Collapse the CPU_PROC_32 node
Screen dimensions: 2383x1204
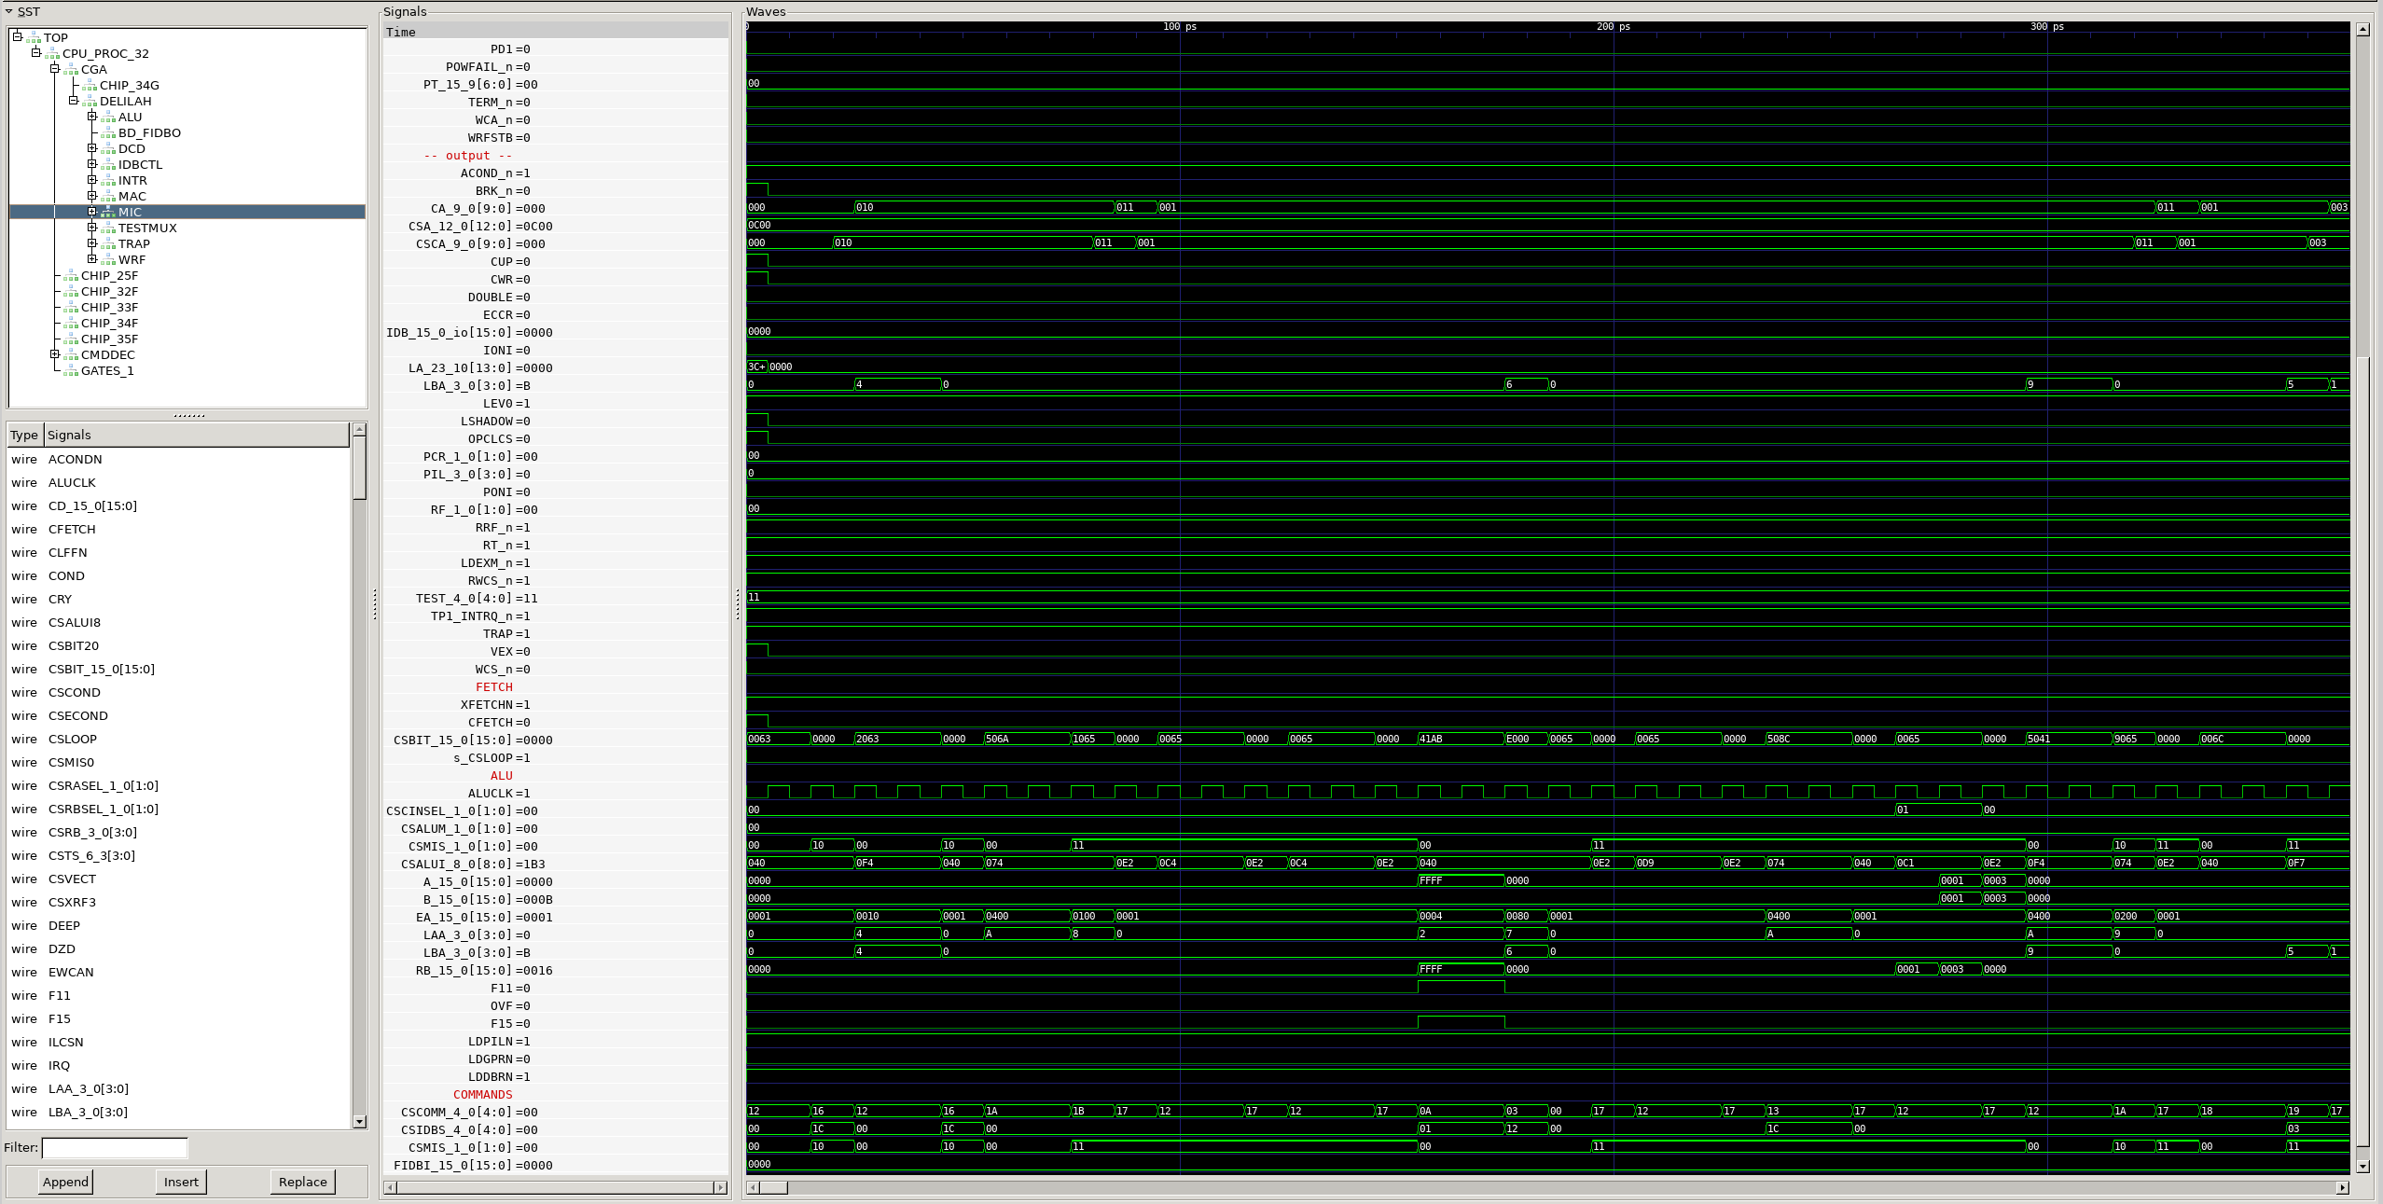35,53
